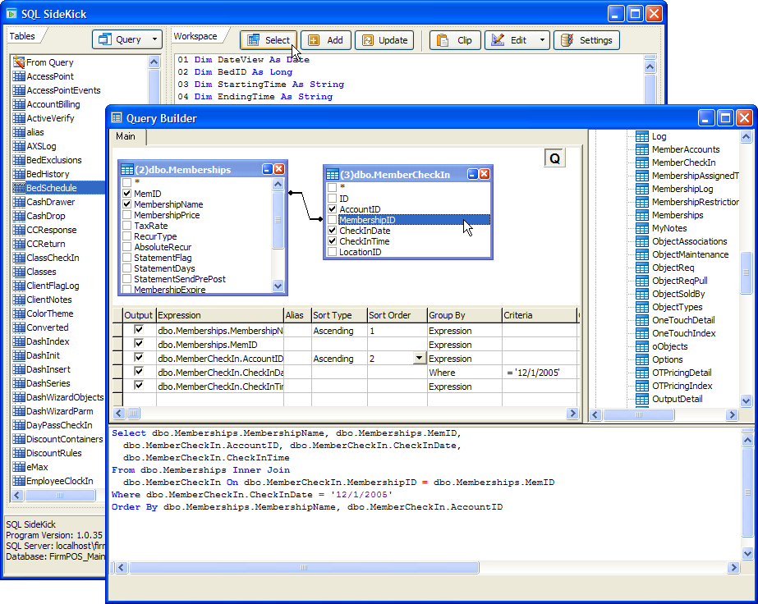
Task: Check the MembershipID field in MemberCheckIn
Action: click(332, 219)
